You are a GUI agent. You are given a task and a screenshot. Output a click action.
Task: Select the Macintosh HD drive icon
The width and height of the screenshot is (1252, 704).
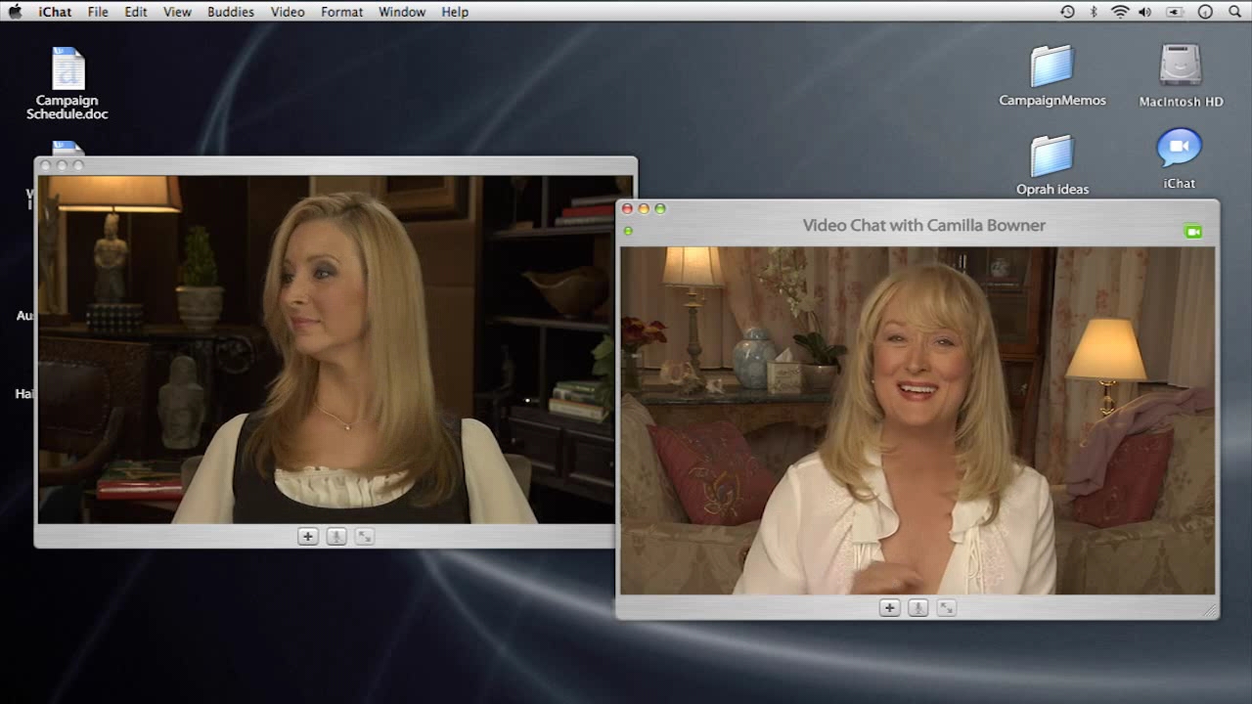coord(1181,76)
